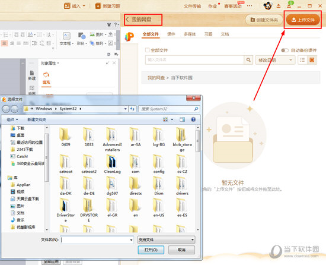Viewport: 326px width, 265px height.
Task: Click 形状 shapes tool
Action: [82, 39]
